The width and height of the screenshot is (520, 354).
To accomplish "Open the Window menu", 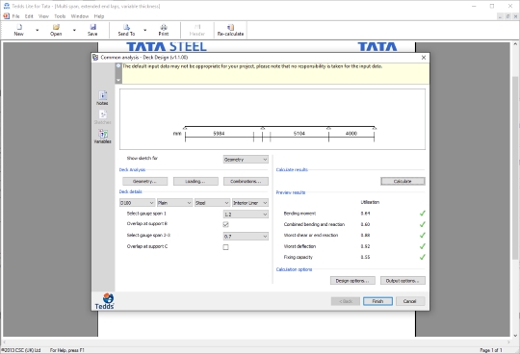I will pos(80,16).
